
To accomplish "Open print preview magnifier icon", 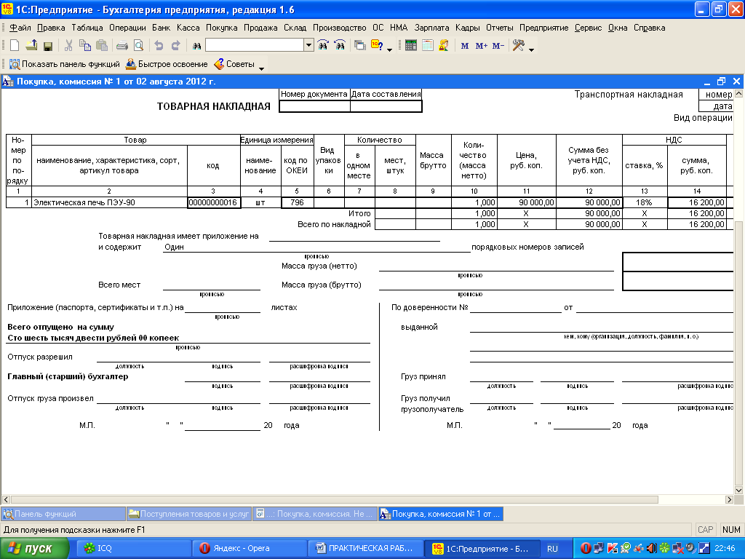I will [139, 46].
